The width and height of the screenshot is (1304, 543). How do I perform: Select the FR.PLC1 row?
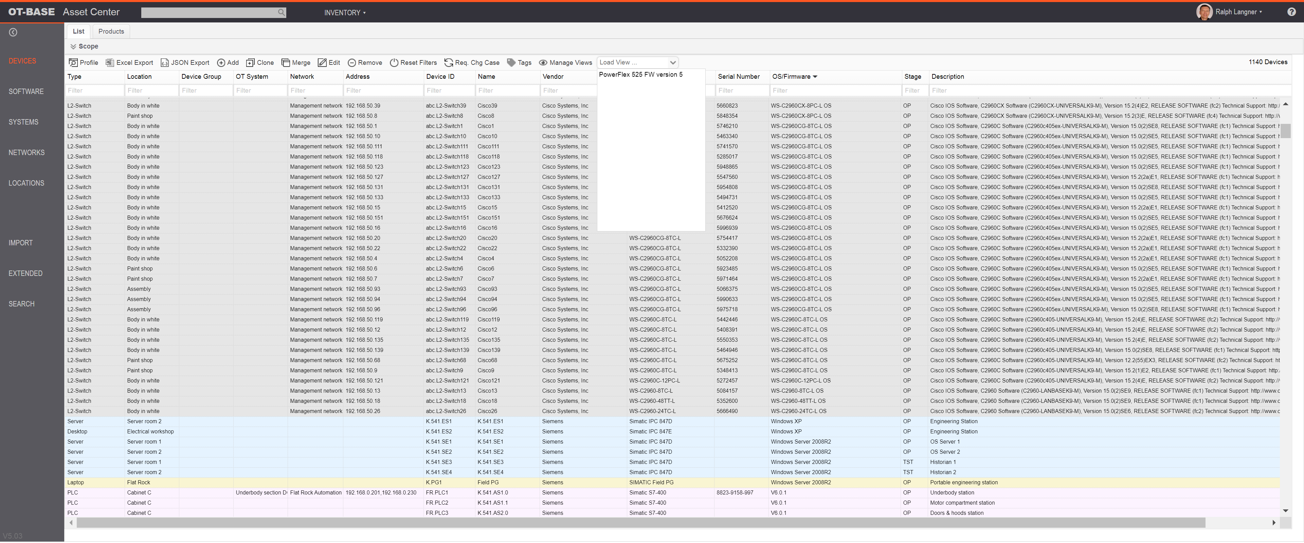tap(672, 493)
